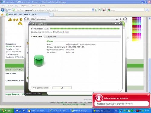151x113 pixels.
Task: Open the Сервис menu in browser
Action: point(34,6)
